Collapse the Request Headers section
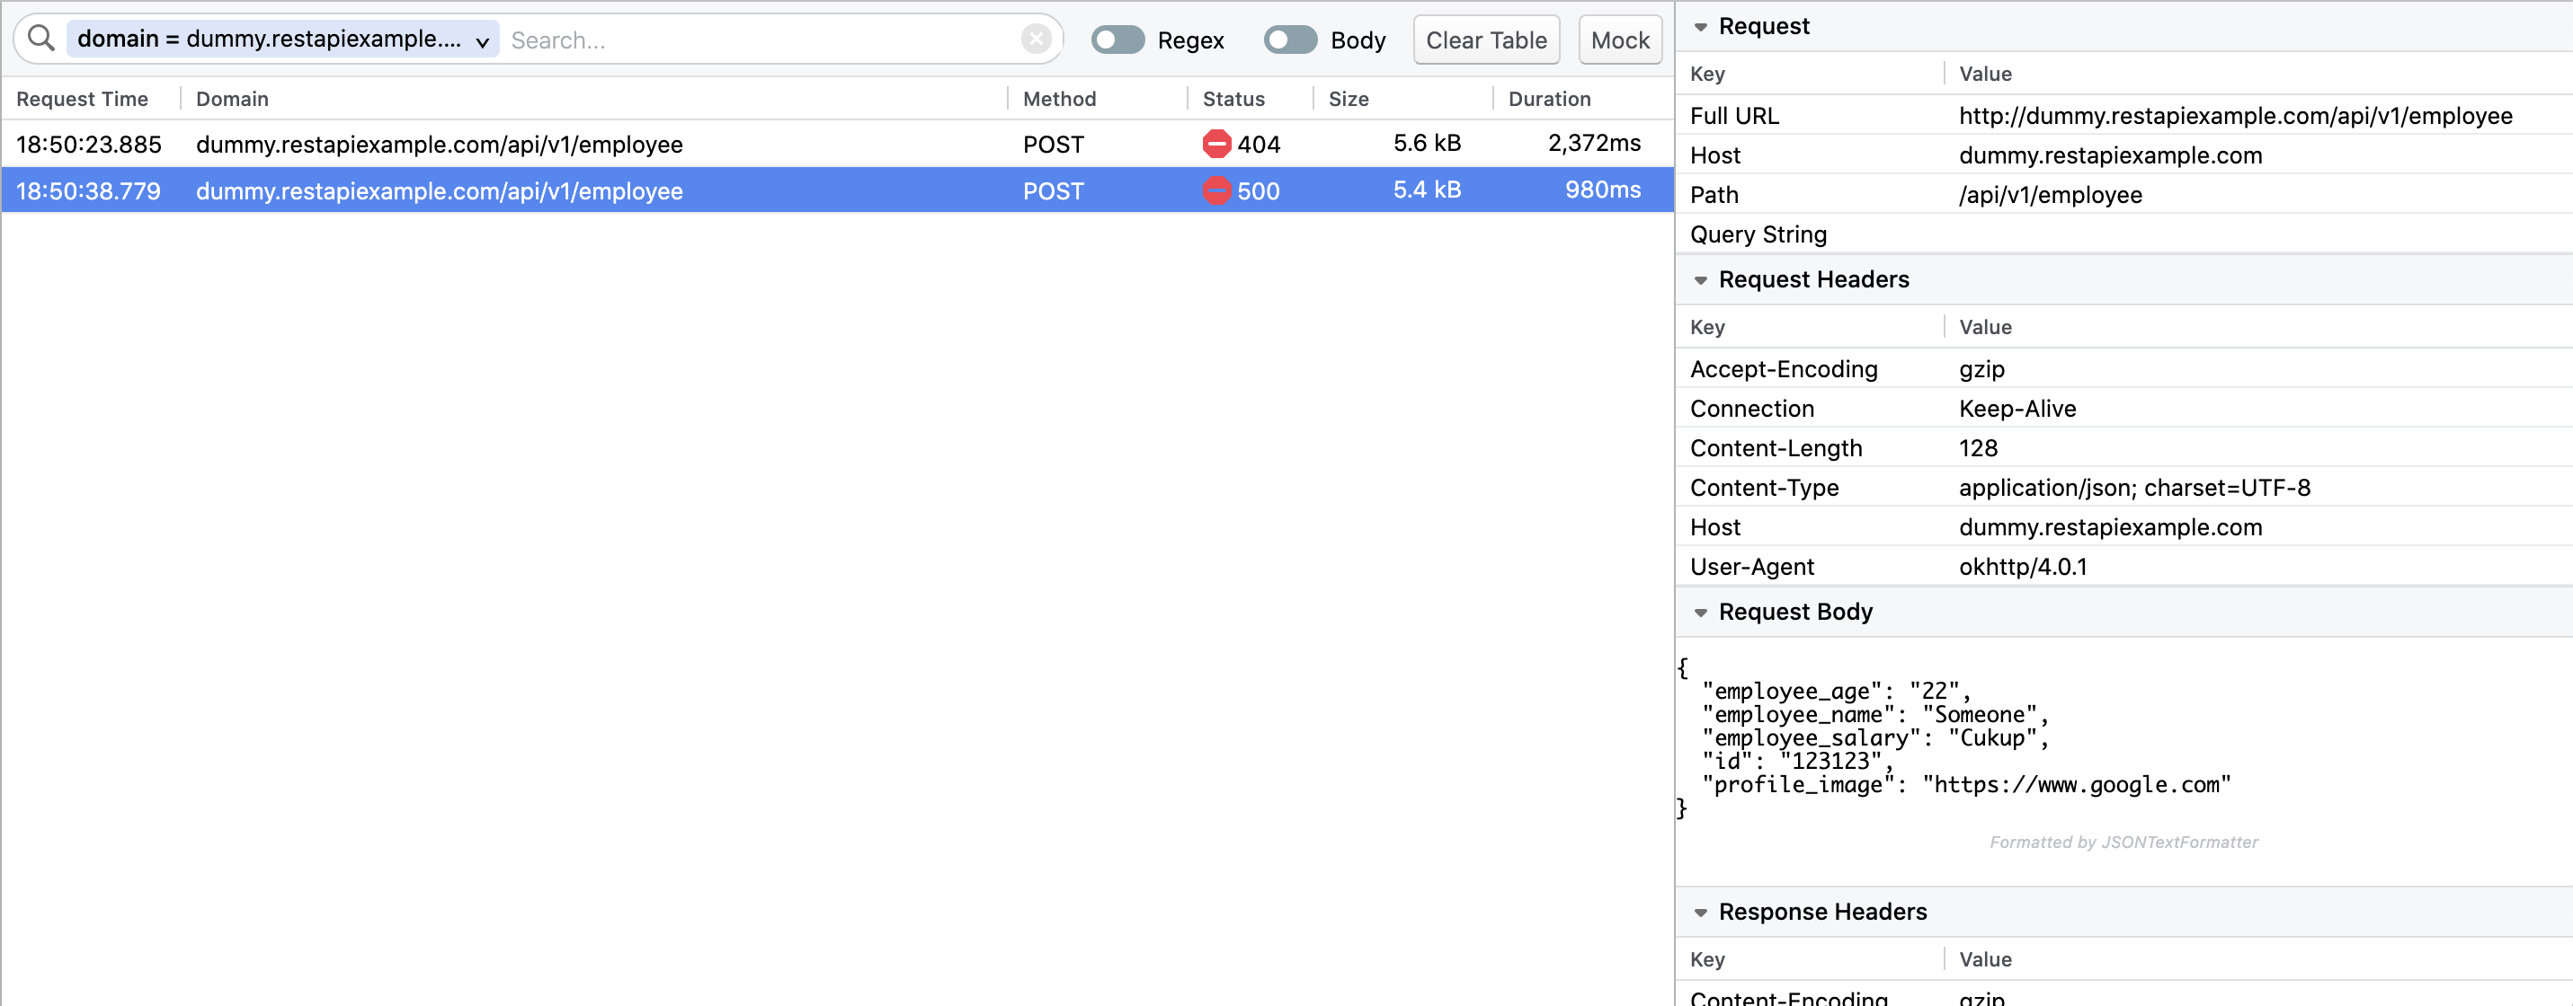The image size is (2573, 1006). (1700, 280)
